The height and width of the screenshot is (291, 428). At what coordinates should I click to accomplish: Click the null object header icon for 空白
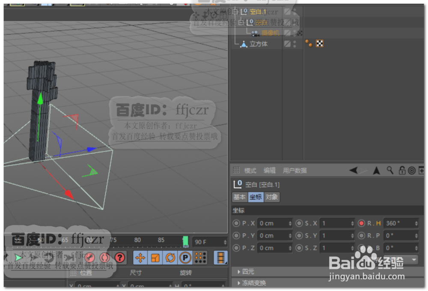[x=238, y=184]
